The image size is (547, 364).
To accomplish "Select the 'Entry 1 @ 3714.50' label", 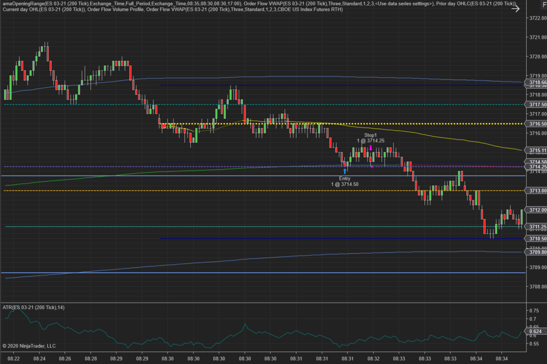I will (x=344, y=181).
